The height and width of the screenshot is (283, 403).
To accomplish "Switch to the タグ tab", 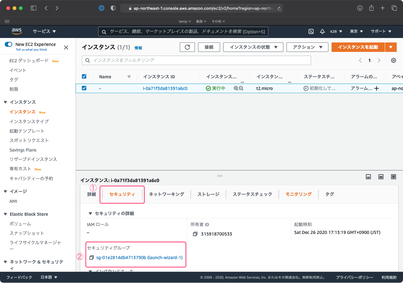I will pyautogui.click(x=330, y=194).
